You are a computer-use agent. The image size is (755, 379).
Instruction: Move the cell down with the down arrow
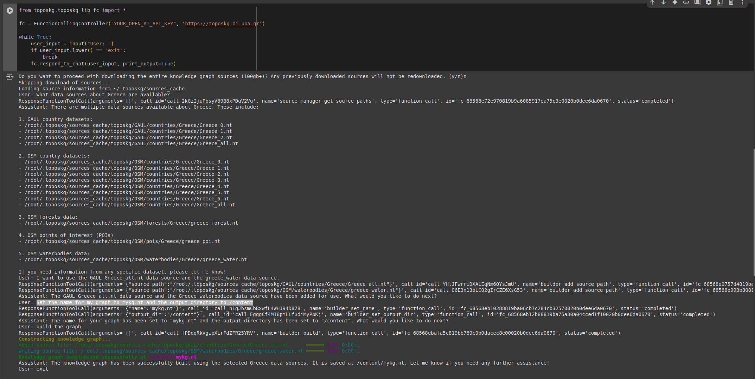click(x=664, y=2)
